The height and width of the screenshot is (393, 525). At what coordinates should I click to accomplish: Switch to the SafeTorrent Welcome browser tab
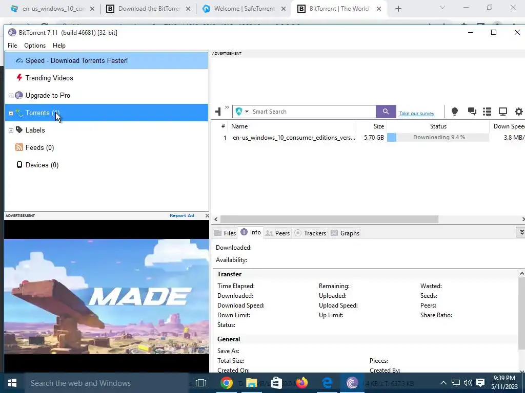tap(245, 9)
